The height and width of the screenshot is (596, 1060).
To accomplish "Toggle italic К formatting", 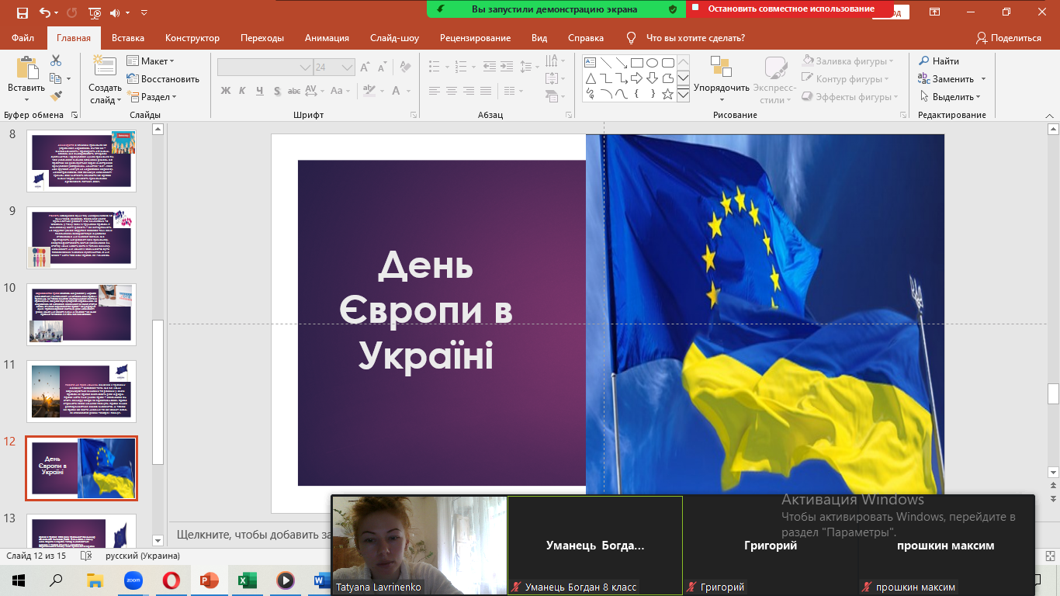I will pyautogui.click(x=243, y=91).
